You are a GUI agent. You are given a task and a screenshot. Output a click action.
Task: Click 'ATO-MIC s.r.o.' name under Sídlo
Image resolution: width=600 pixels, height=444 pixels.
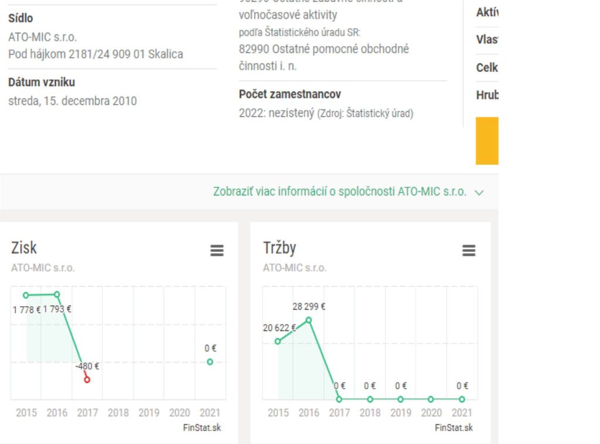click(42, 37)
